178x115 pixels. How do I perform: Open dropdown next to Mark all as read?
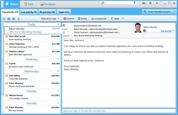coord(59,19)
